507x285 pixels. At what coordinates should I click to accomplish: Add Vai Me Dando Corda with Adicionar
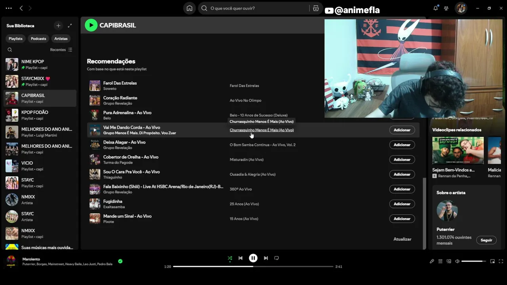point(402,130)
